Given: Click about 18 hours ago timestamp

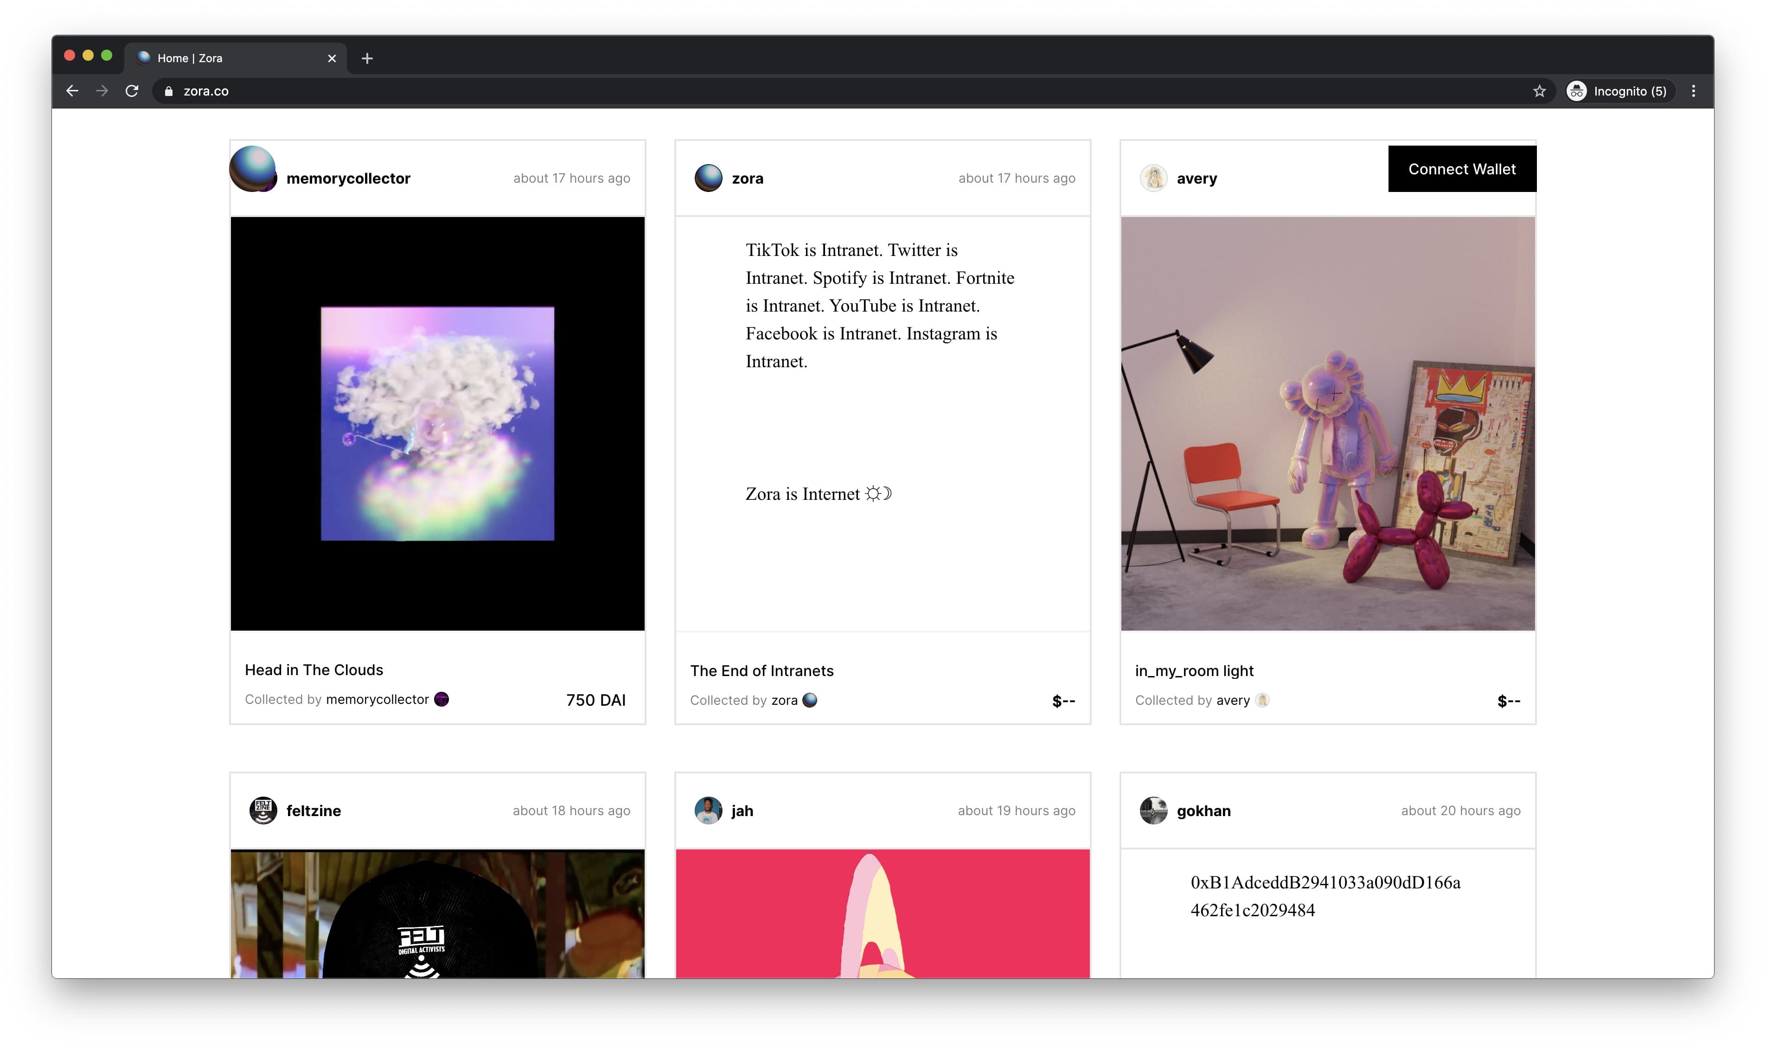Looking at the screenshot, I should [x=571, y=811].
